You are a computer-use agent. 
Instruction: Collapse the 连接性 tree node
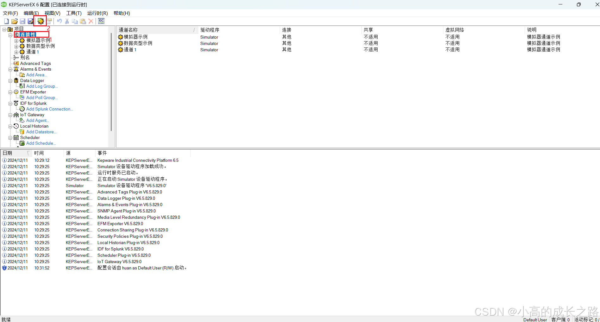(10, 35)
